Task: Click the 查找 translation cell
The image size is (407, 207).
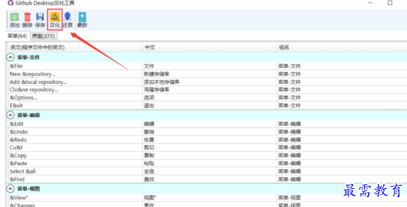Action: [209, 179]
